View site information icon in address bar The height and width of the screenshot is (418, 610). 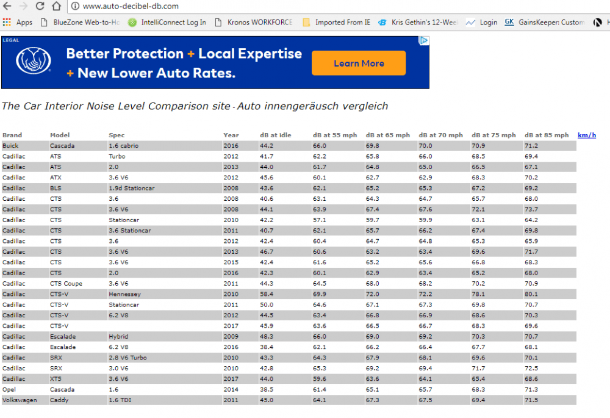pyautogui.click(x=75, y=6)
